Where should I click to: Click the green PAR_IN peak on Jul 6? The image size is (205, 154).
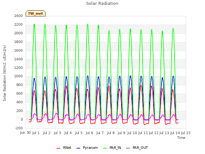[x=88, y=24]
